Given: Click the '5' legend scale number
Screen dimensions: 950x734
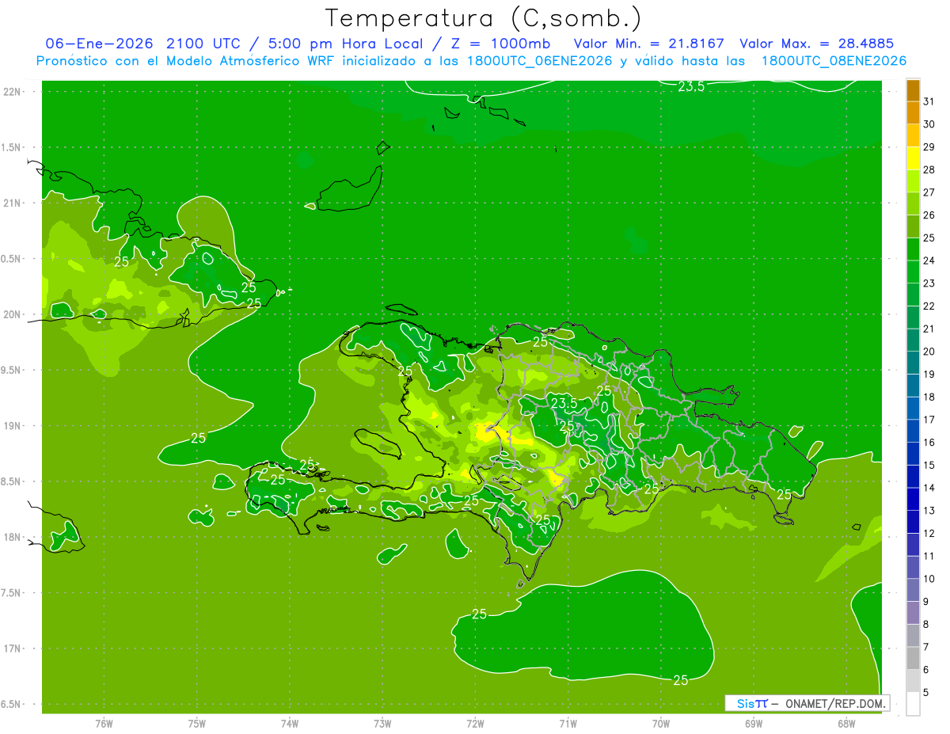Looking at the screenshot, I should click(x=926, y=692).
